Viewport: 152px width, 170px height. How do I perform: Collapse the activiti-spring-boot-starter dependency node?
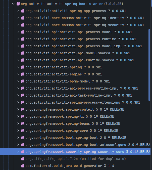tap(13, 4)
